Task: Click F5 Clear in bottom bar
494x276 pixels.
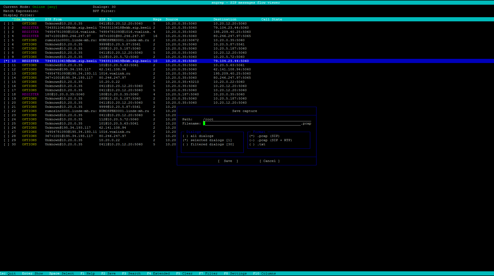Action: (184, 273)
